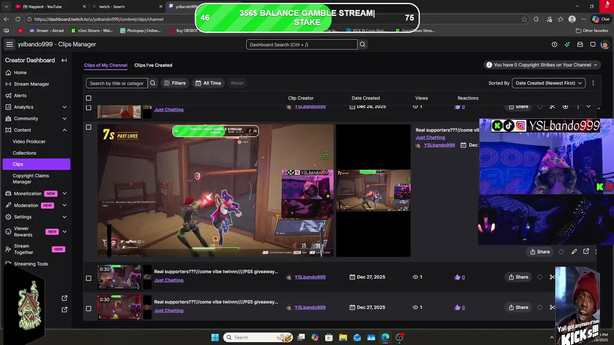Click Share on first Dec 27 clip
The image size is (614, 345).
click(x=518, y=277)
